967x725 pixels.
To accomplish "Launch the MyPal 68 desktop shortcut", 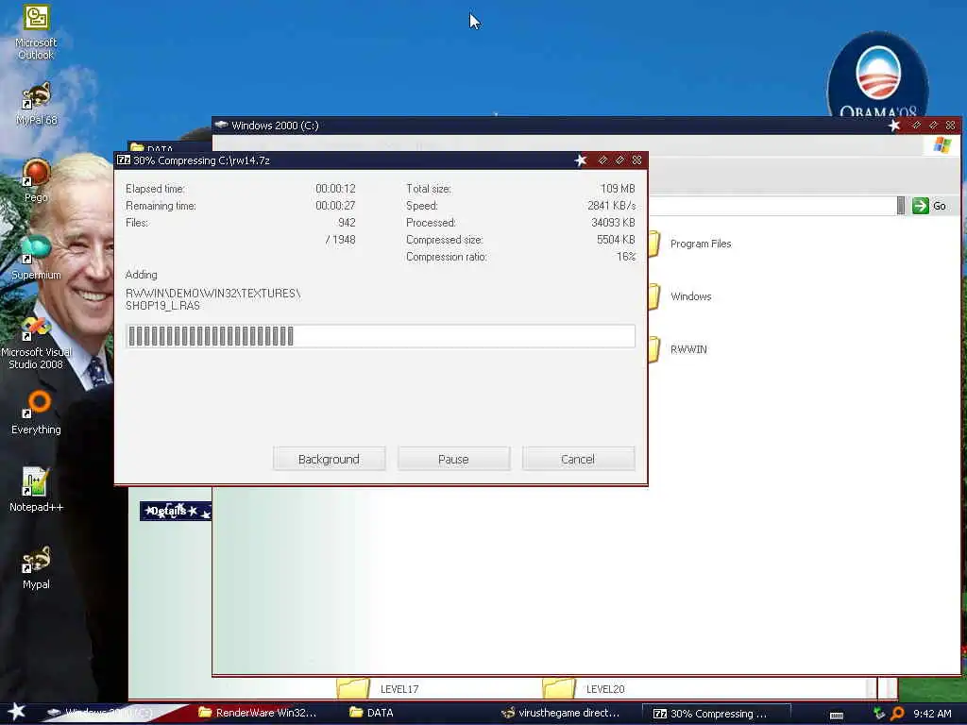I will point(36,105).
